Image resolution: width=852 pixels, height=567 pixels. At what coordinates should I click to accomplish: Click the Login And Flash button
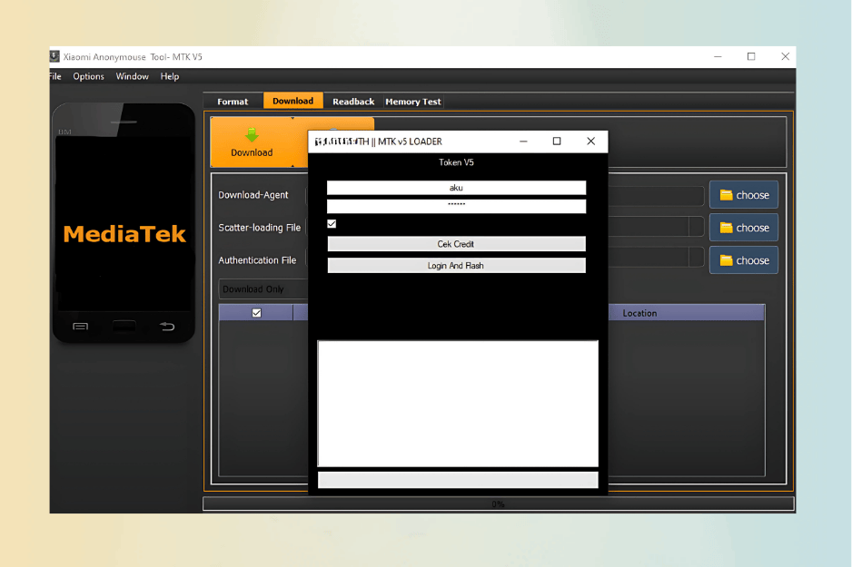(456, 265)
